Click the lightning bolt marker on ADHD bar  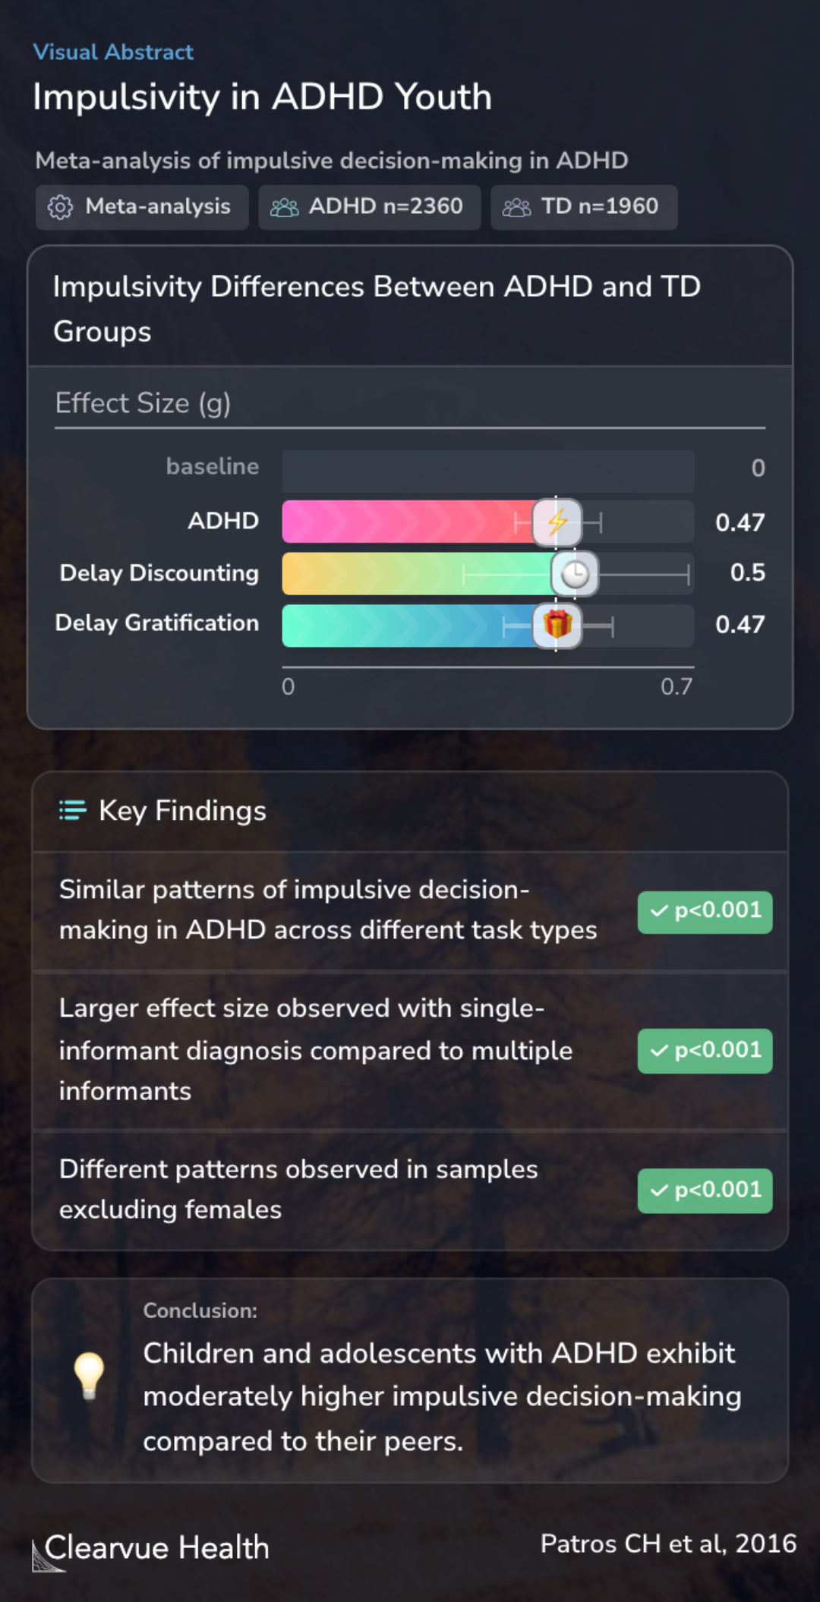557,522
